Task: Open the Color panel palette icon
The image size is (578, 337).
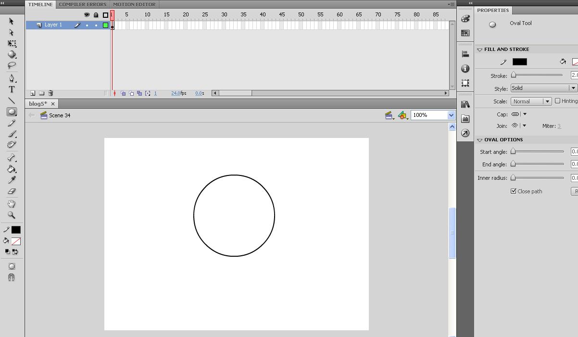Action: 465,19
